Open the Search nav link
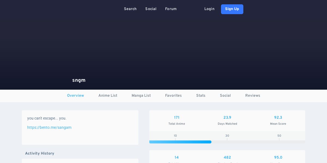 pyautogui.click(x=130, y=9)
